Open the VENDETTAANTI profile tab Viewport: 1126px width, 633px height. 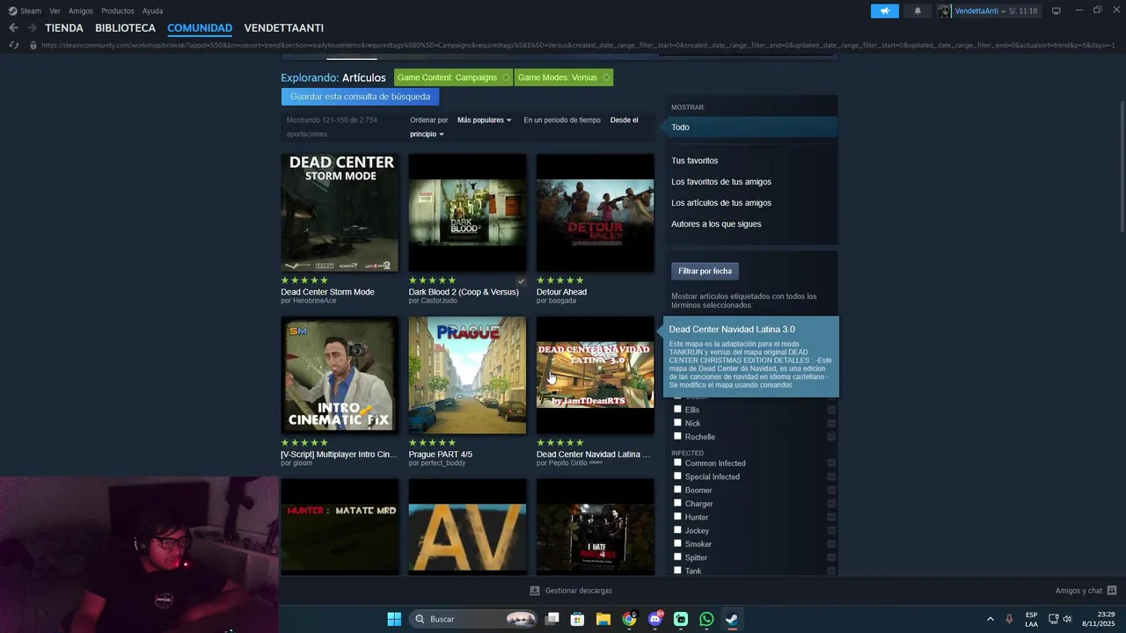coord(284,28)
